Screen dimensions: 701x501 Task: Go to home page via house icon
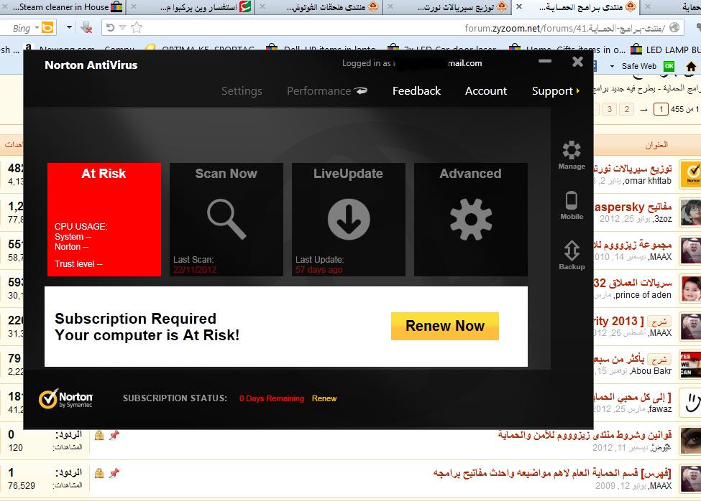(x=691, y=67)
